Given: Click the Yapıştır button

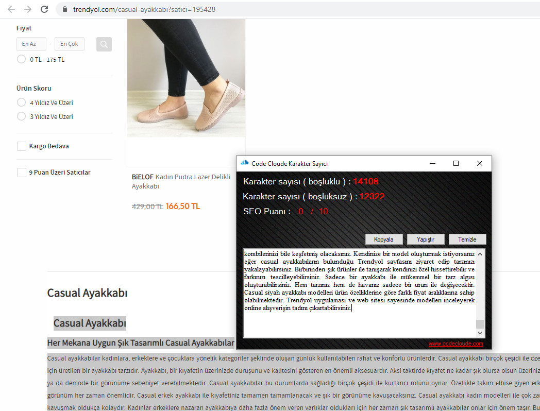Looking at the screenshot, I should tap(426, 239).
